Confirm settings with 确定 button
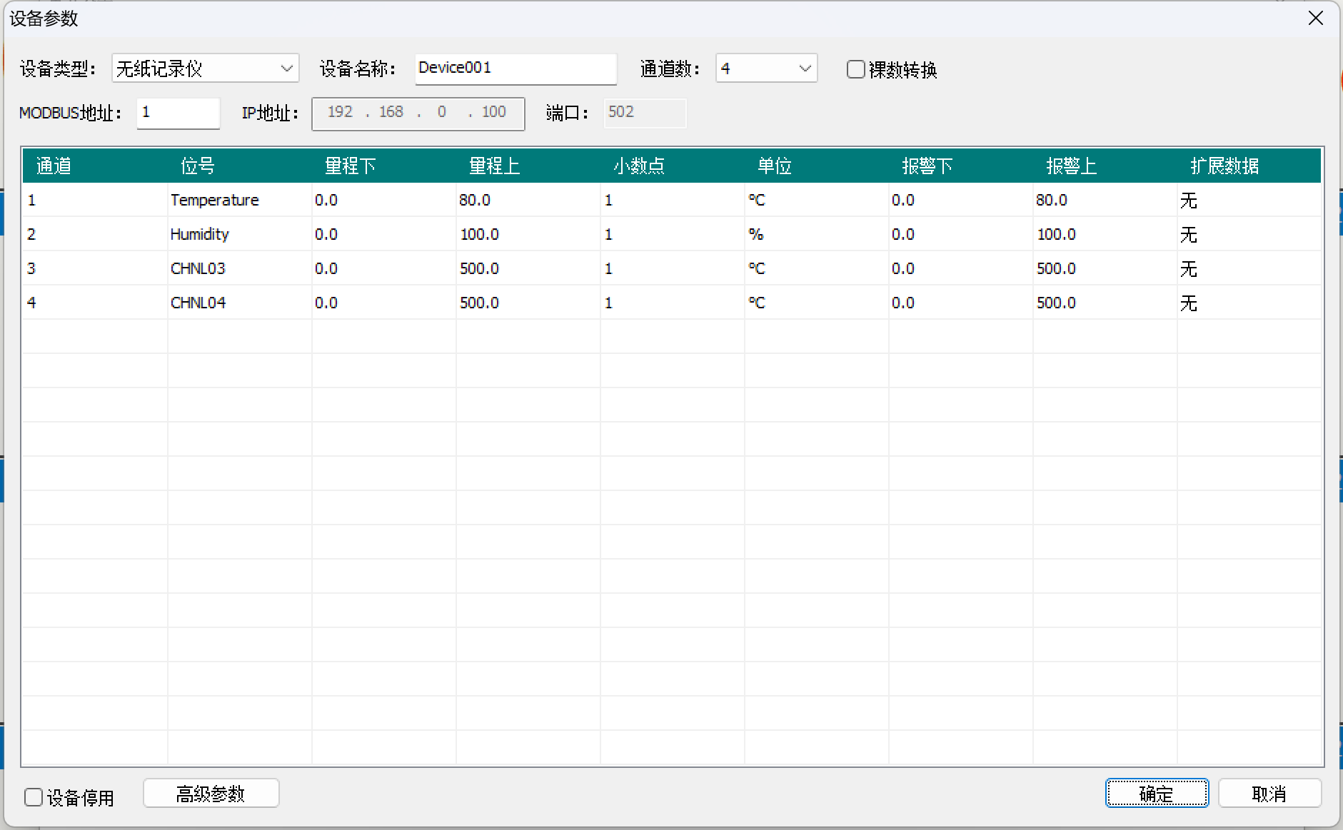The image size is (1343, 830). 1156,794
